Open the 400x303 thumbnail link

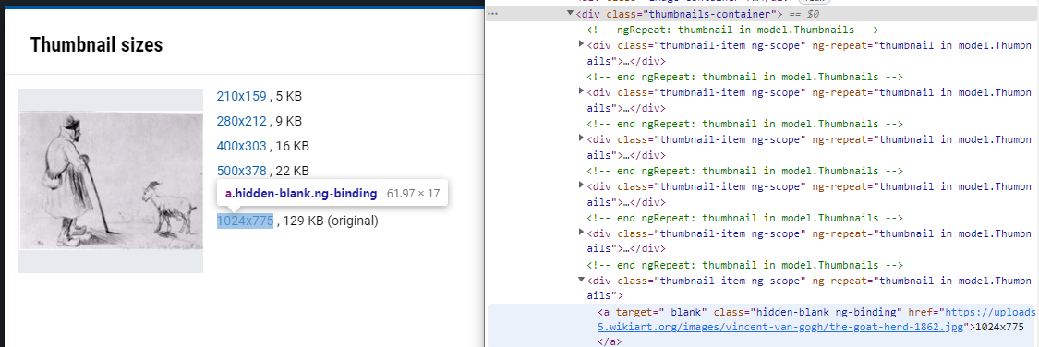click(241, 146)
